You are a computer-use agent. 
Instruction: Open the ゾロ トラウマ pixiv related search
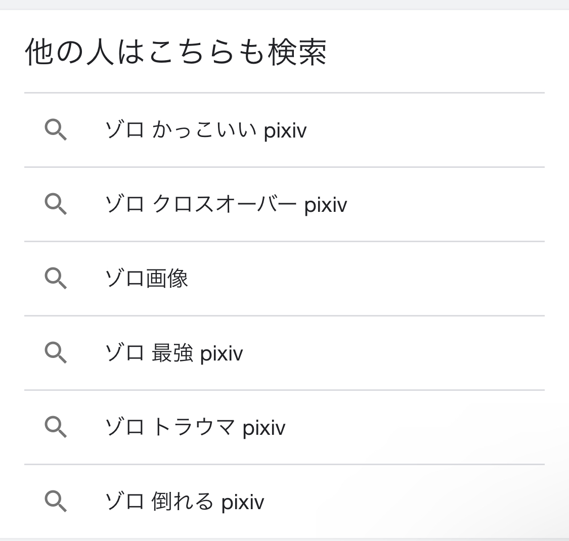(284, 427)
